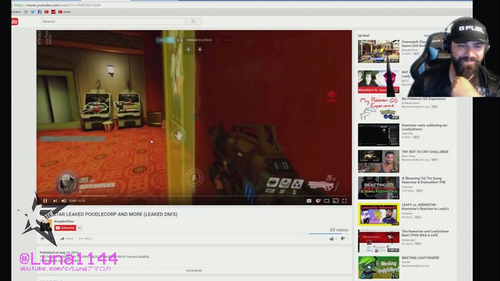Open the 'TRY NOT TO CRY' thumbnail
The width and height of the screenshot is (500, 281).
379,162
